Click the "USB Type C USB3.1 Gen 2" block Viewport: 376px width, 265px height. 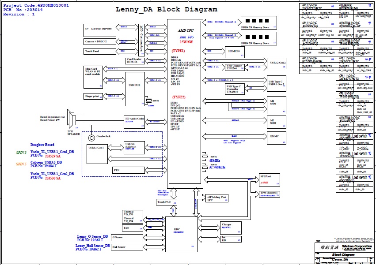click(277, 83)
